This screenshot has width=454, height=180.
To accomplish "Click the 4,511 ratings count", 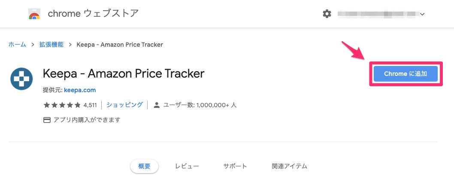I will pos(90,105).
